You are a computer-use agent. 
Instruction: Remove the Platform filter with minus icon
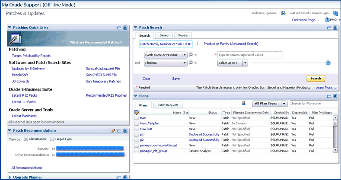click(x=328, y=63)
